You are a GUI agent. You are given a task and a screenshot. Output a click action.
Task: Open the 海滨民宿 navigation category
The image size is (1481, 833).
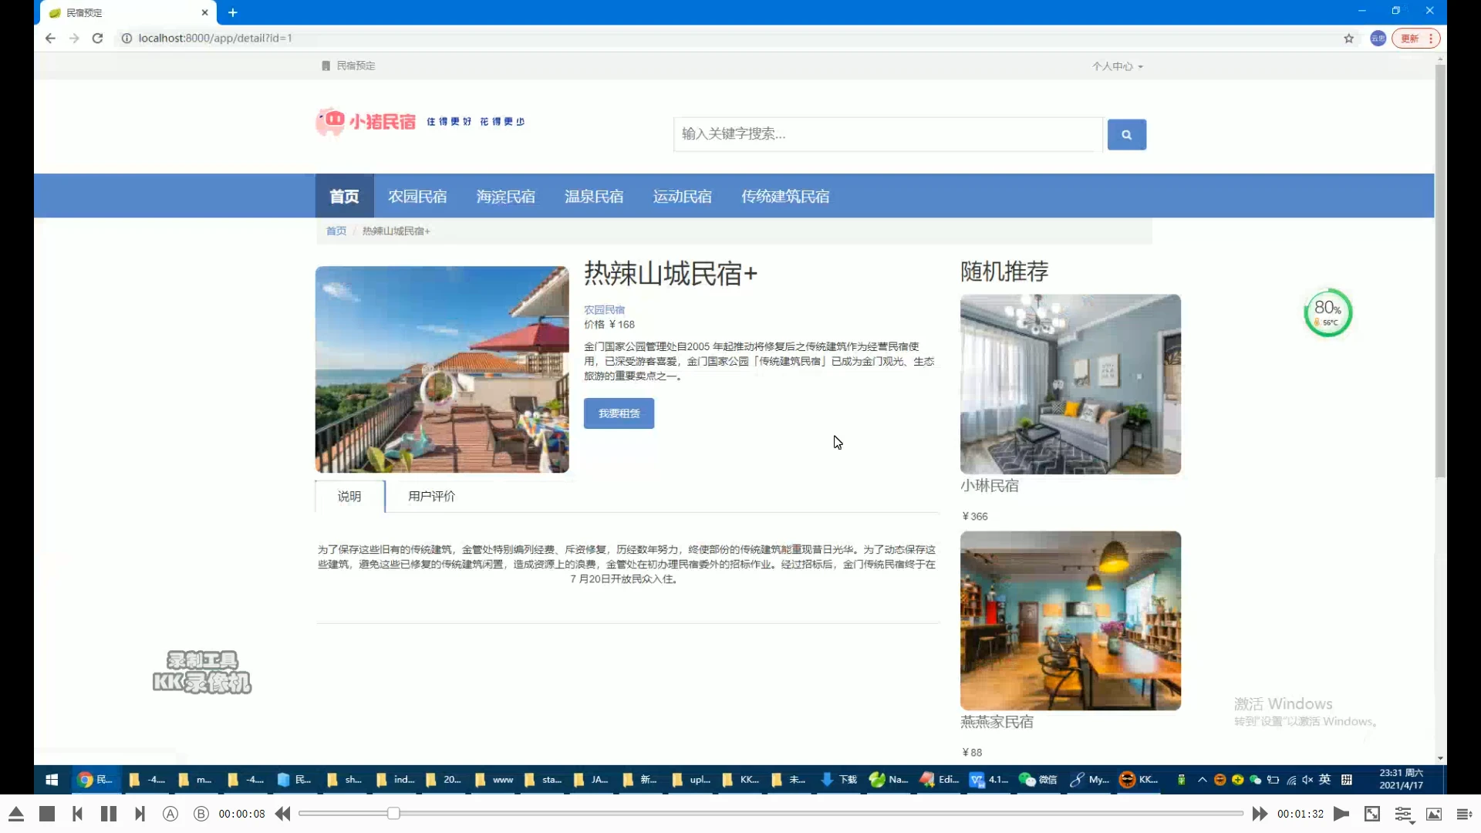[505, 197]
